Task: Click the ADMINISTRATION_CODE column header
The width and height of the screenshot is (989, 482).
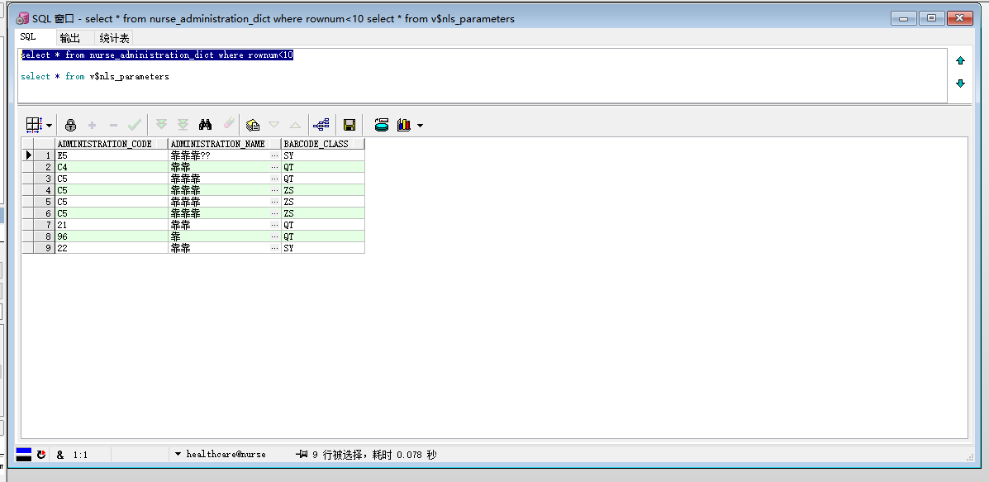Action: pos(112,144)
